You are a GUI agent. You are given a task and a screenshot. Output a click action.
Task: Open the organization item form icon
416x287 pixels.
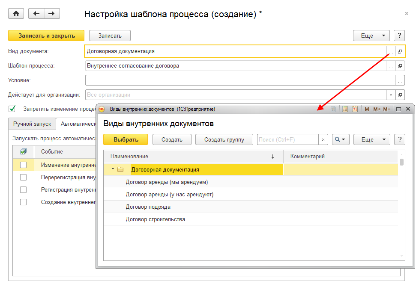[x=400, y=95]
